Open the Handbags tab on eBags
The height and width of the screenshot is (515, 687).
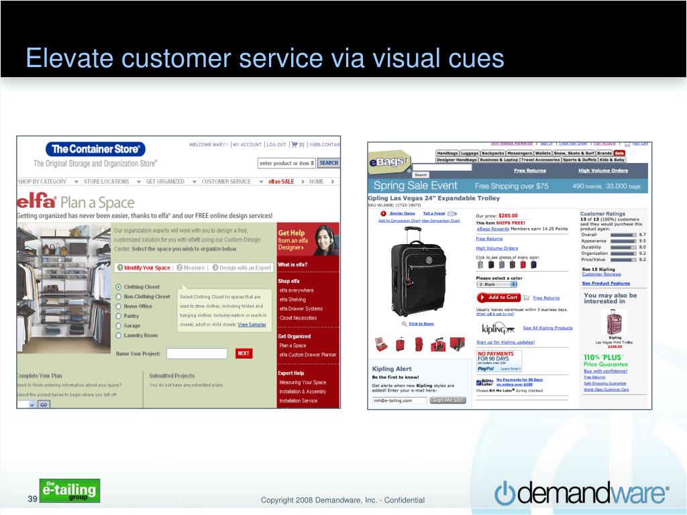[x=447, y=154]
